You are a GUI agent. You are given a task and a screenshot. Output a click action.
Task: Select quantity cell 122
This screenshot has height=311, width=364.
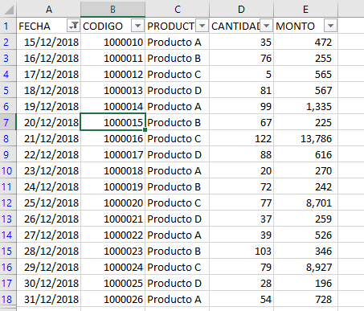pyautogui.click(x=241, y=138)
